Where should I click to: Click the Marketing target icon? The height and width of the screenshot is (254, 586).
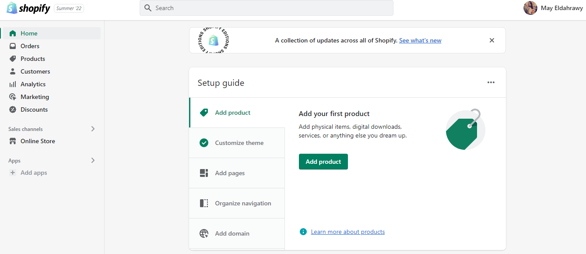point(13,97)
